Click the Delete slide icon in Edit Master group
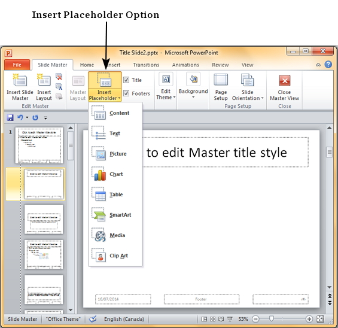Screen dimensions: 338x328 (x=59, y=77)
